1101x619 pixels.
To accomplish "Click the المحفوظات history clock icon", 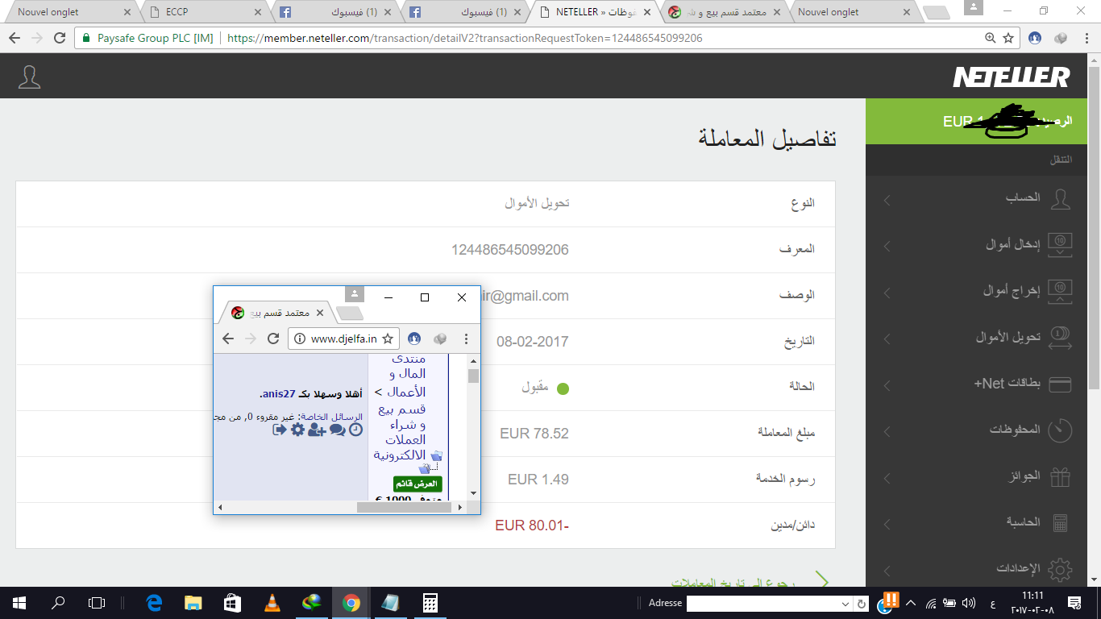I will click(x=1060, y=430).
